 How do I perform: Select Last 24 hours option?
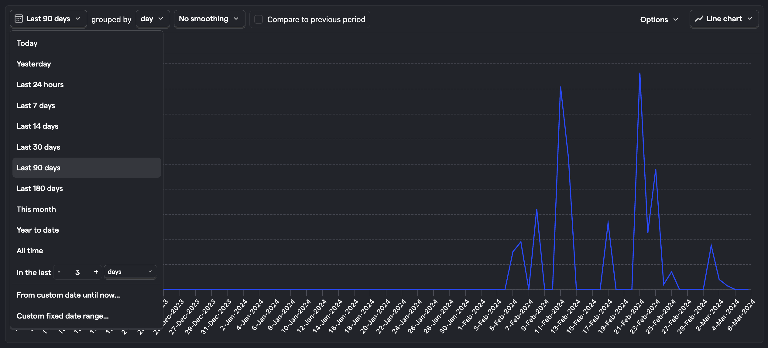click(x=87, y=84)
